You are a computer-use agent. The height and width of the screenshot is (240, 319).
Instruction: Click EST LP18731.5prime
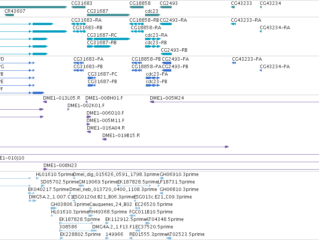[x=159, y=186]
